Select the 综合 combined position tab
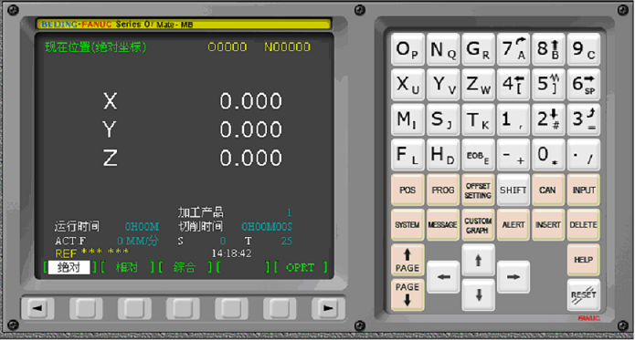Image resolution: width=635 pixels, height=340 pixels. [x=185, y=267]
